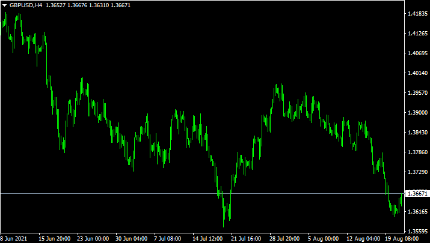Click price scale label 1.39570

tap(418, 92)
